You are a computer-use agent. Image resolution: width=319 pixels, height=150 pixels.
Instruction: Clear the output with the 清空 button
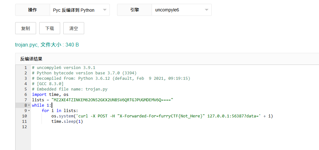[x=73, y=28]
